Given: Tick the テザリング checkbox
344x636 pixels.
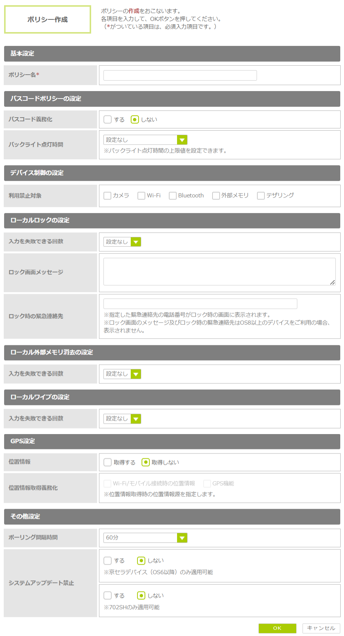Looking at the screenshot, I should pos(261,196).
